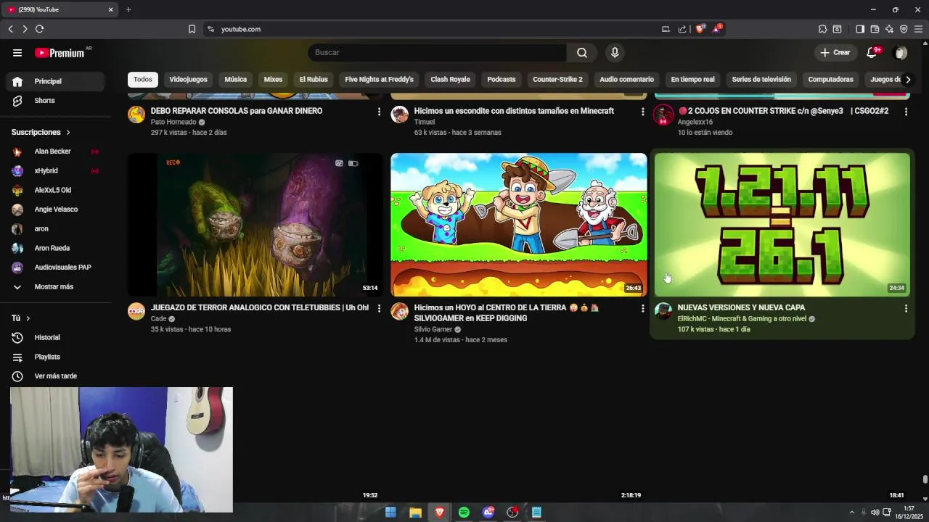Share this page from the address bar
Viewport: 929px width, 522px height.
coord(682,29)
